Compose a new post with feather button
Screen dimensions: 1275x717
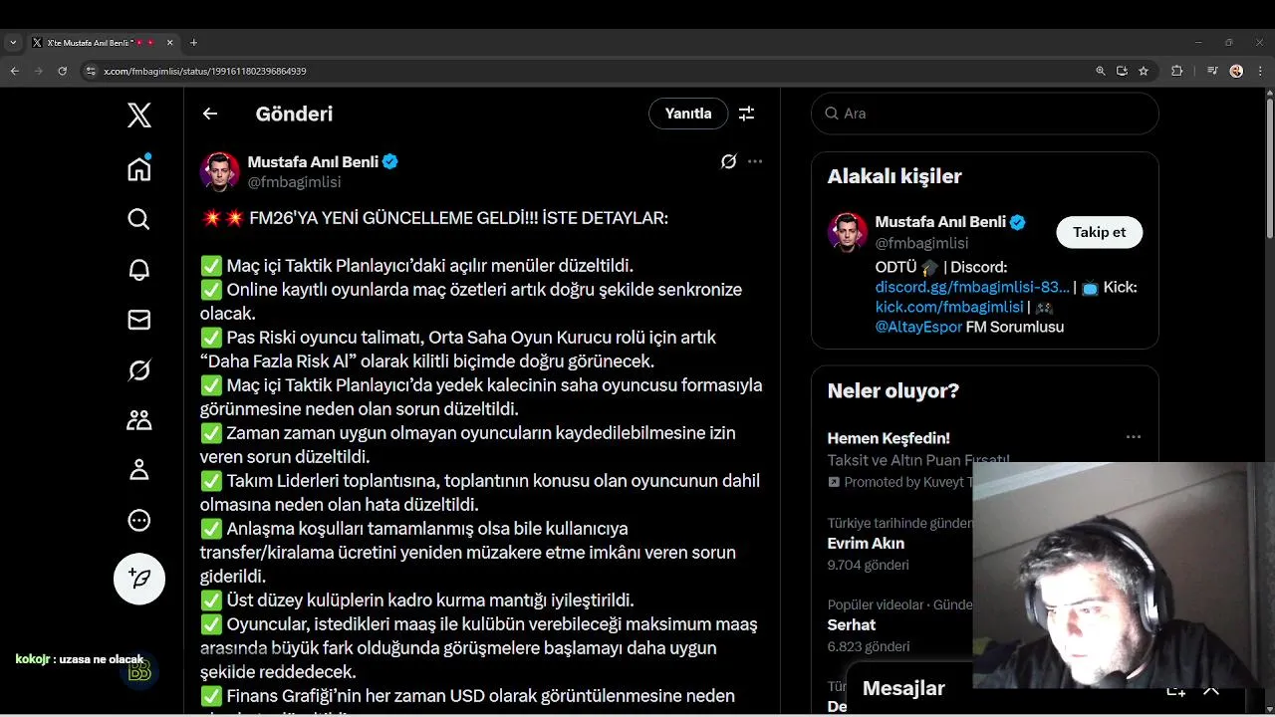[x=139, y=579]
